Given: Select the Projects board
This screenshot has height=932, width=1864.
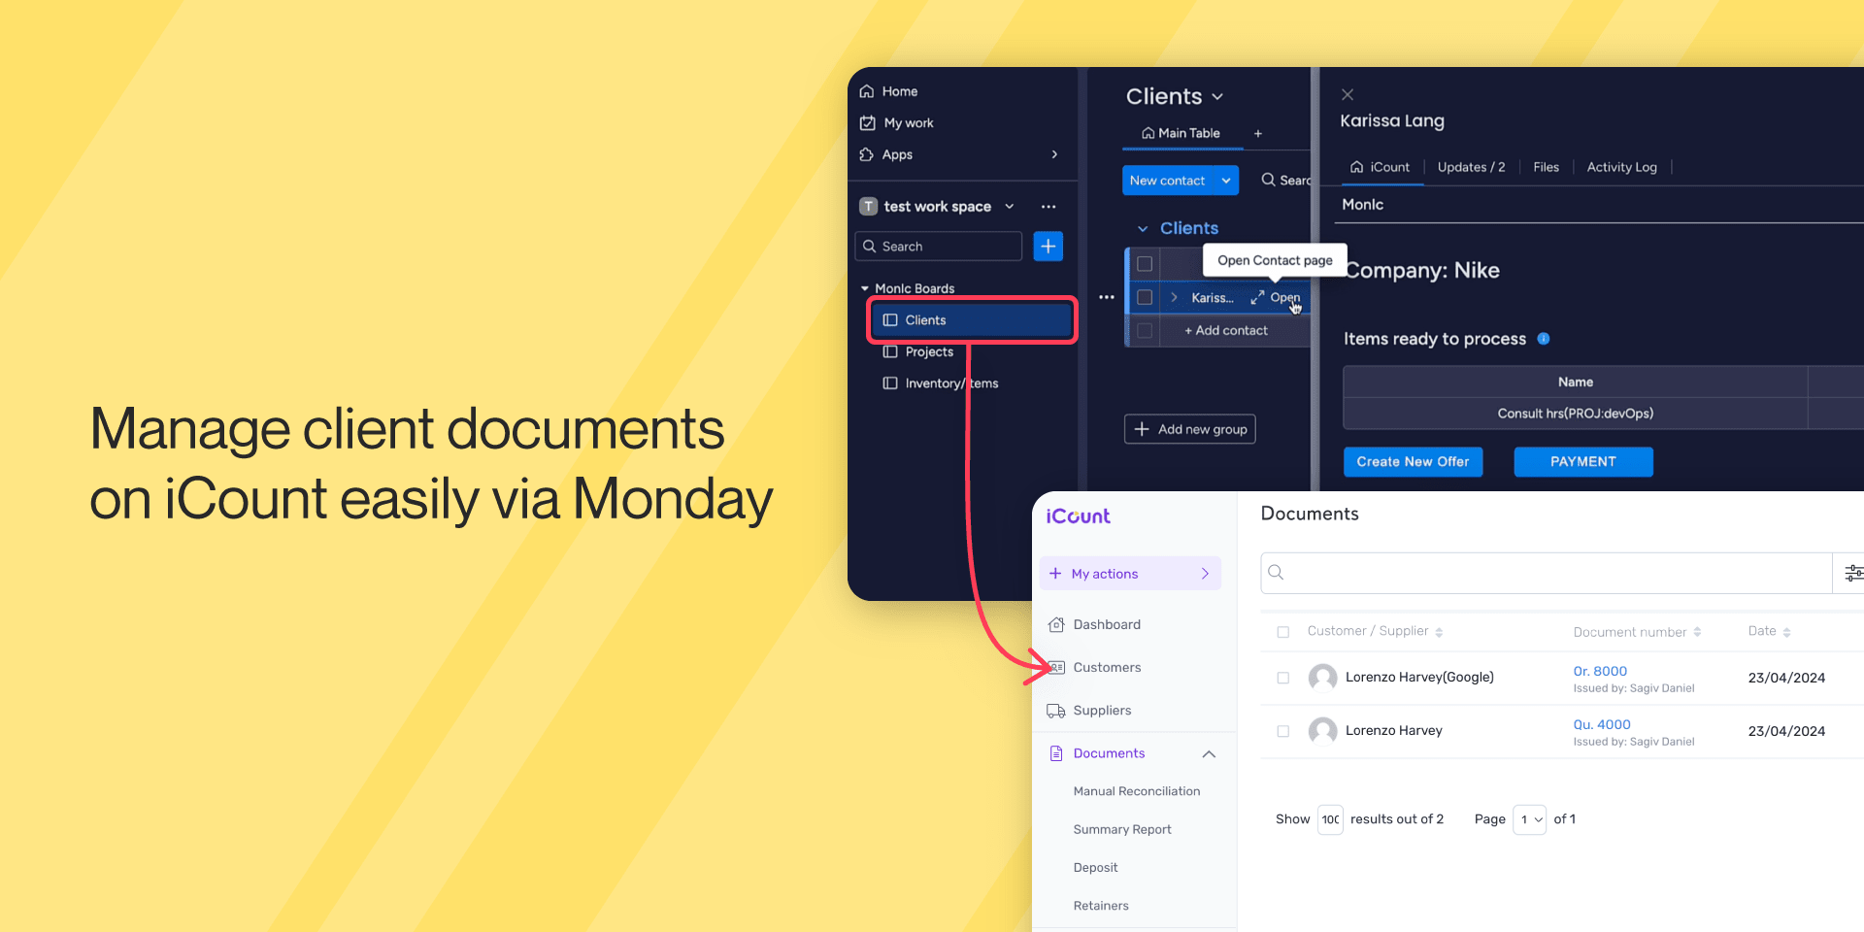Looking at the screenshot, I should pos(918,352).
